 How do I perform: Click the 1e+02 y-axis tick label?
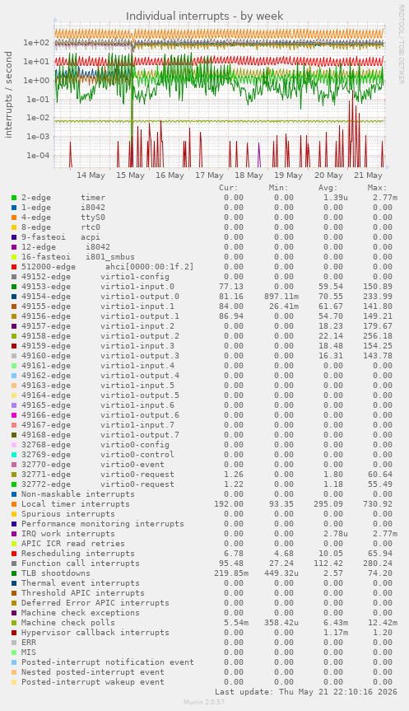36,43
